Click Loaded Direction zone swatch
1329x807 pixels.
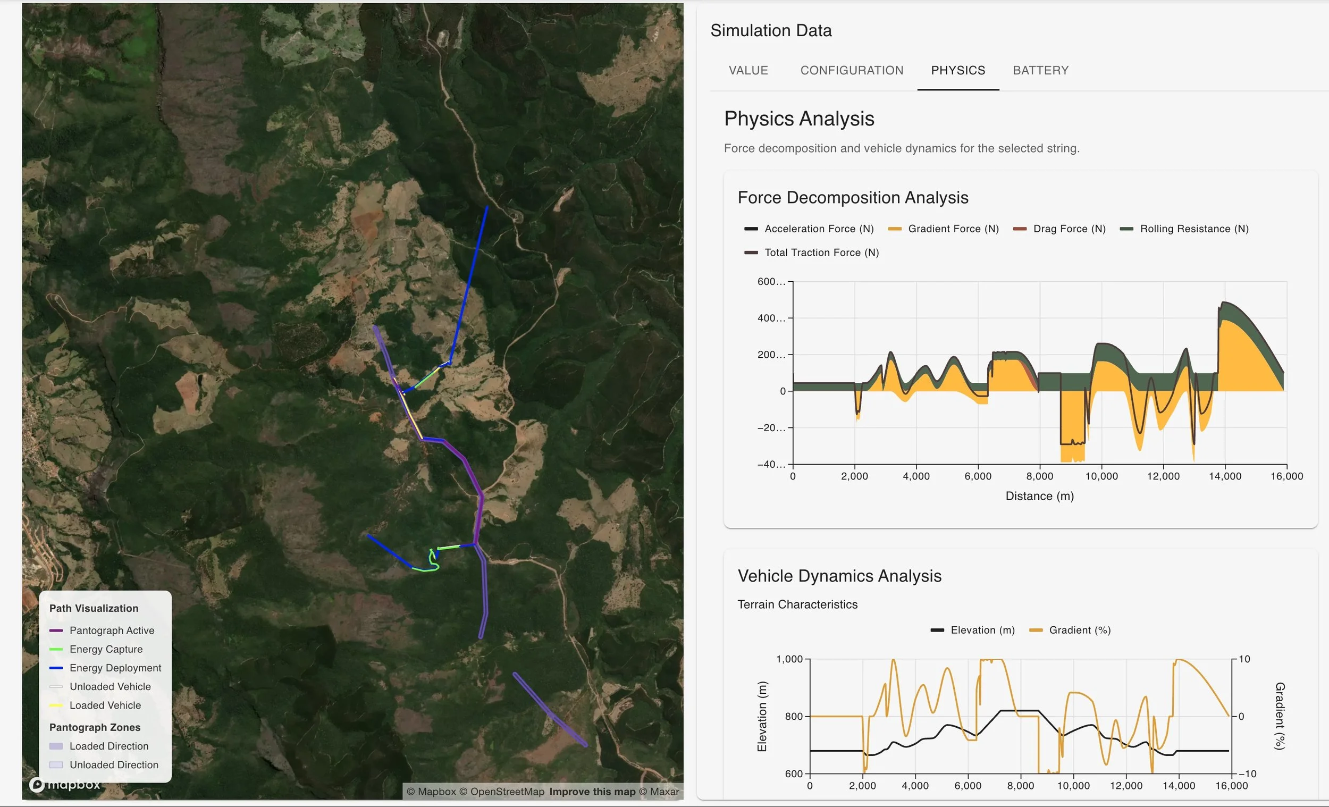click(56, 746)
